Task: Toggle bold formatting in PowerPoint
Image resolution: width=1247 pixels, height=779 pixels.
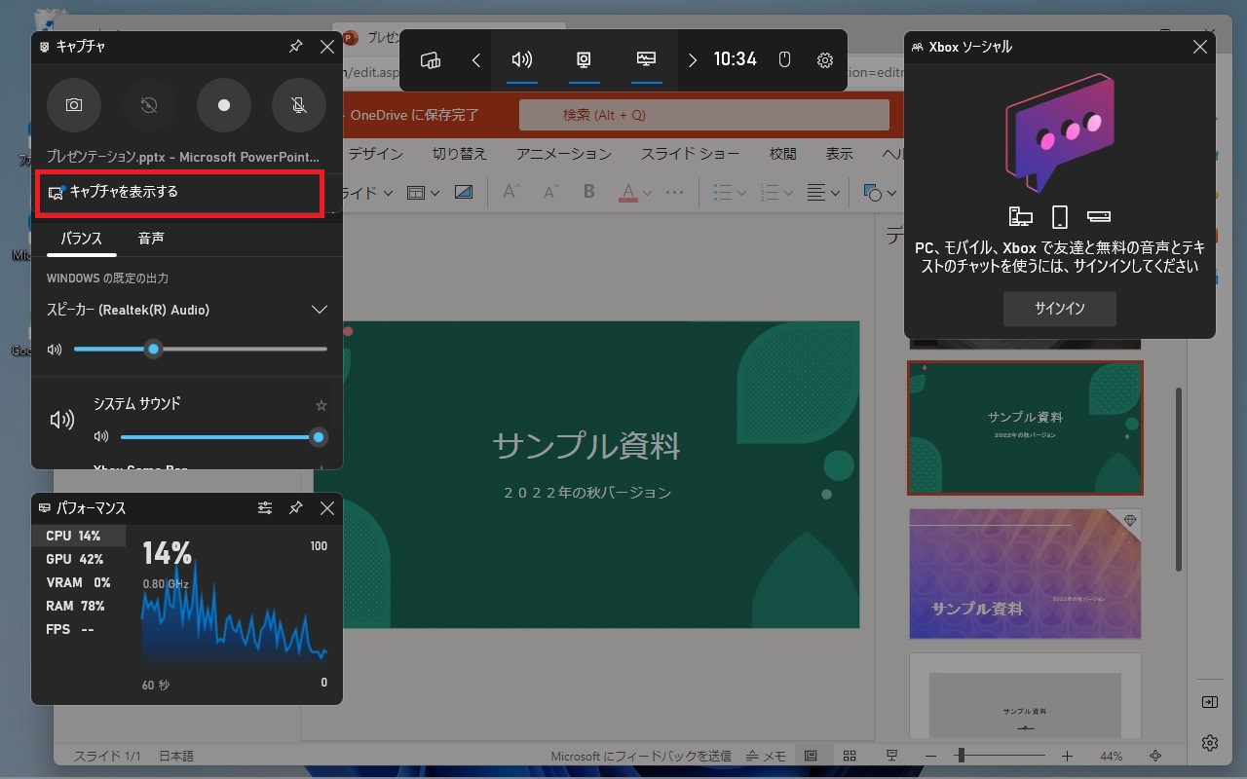Action: (588, 193)
